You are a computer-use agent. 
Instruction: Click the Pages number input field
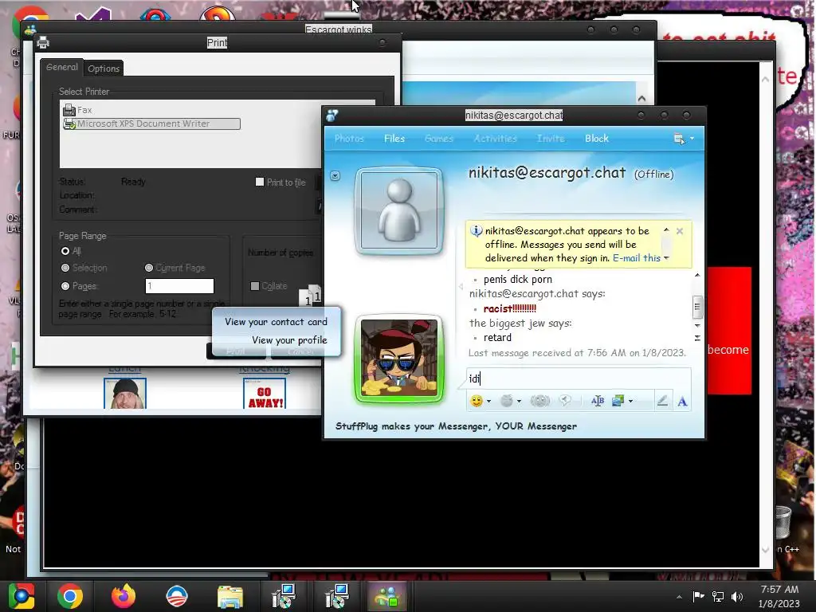179,286
